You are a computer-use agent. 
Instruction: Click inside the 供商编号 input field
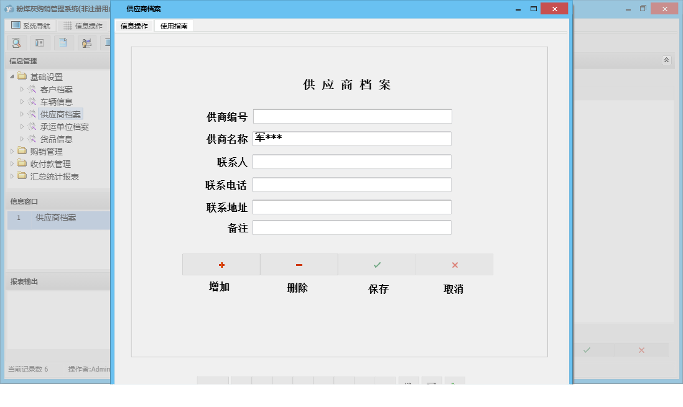point(351,116)
